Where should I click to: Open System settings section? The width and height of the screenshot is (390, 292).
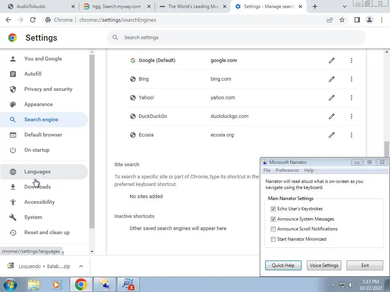[x=44, y=217]
